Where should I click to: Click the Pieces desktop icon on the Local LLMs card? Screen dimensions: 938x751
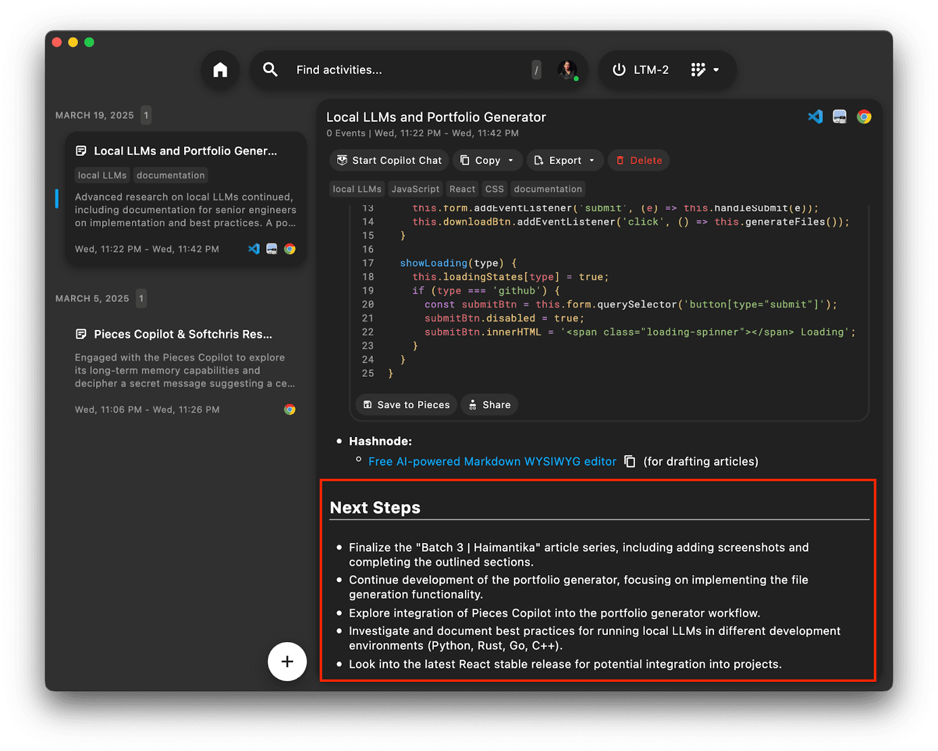(x=271, y=249)
